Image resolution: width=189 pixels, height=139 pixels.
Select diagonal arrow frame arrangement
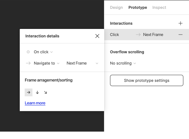click(45, 92)
